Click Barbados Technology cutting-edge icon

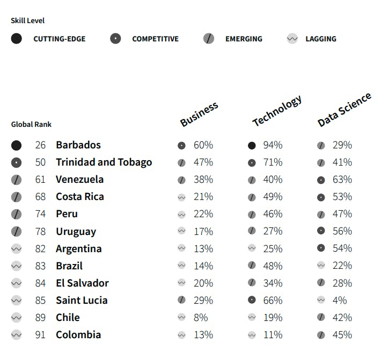(252, 145)
